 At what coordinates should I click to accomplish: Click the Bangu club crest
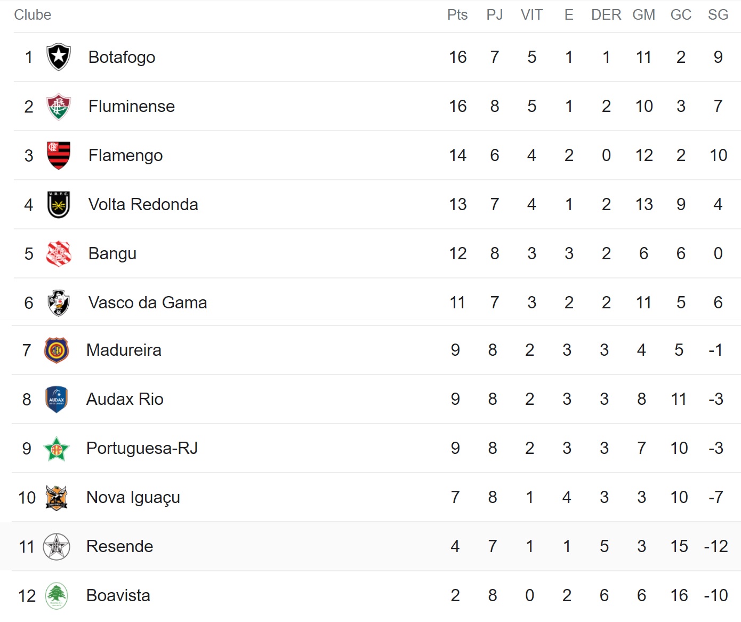(x=59, y=253)
